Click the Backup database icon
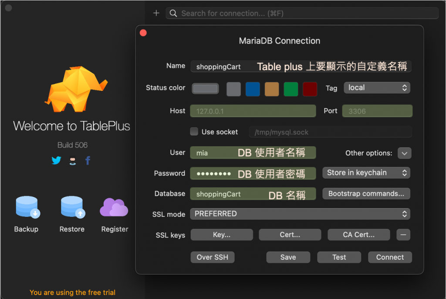 click(x=27, y=207)
